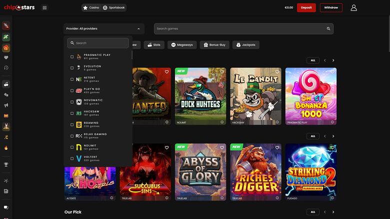Move the second carousel row back with left arrow
The image size is (390, 219).
point(325,136)
